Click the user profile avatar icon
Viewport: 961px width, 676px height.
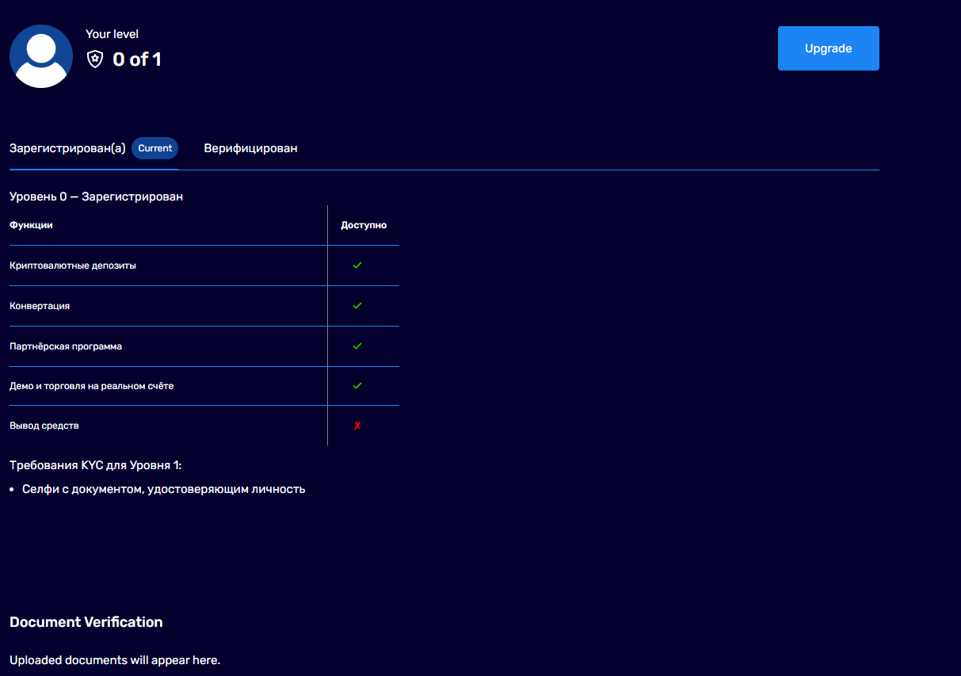41,56
